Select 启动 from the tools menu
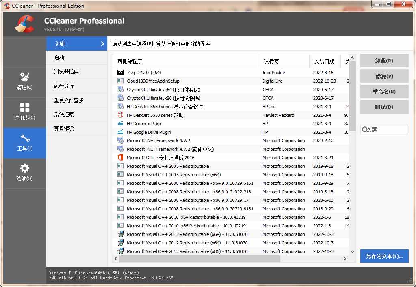 pos(77,58)
